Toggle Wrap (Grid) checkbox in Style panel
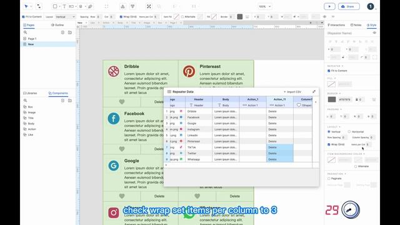Screen dimensions: 400x225 pyautogui.click(x=329, y=144)
